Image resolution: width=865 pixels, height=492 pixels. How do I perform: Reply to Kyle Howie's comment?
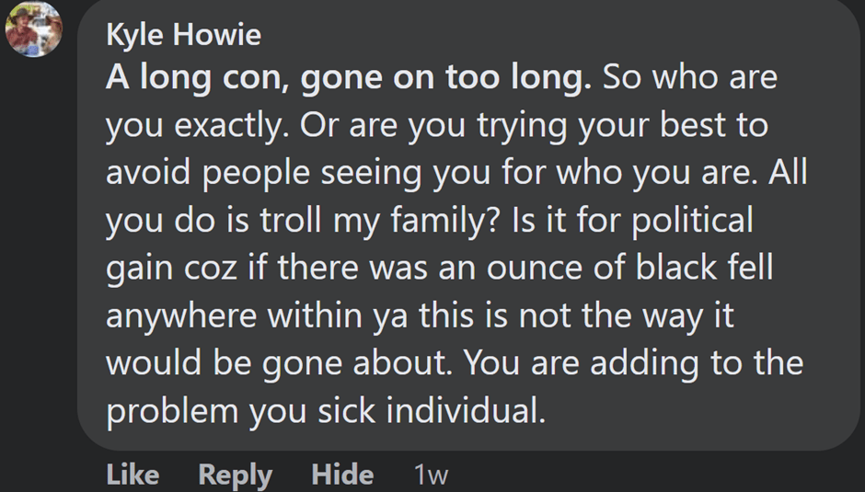[236, 475]
